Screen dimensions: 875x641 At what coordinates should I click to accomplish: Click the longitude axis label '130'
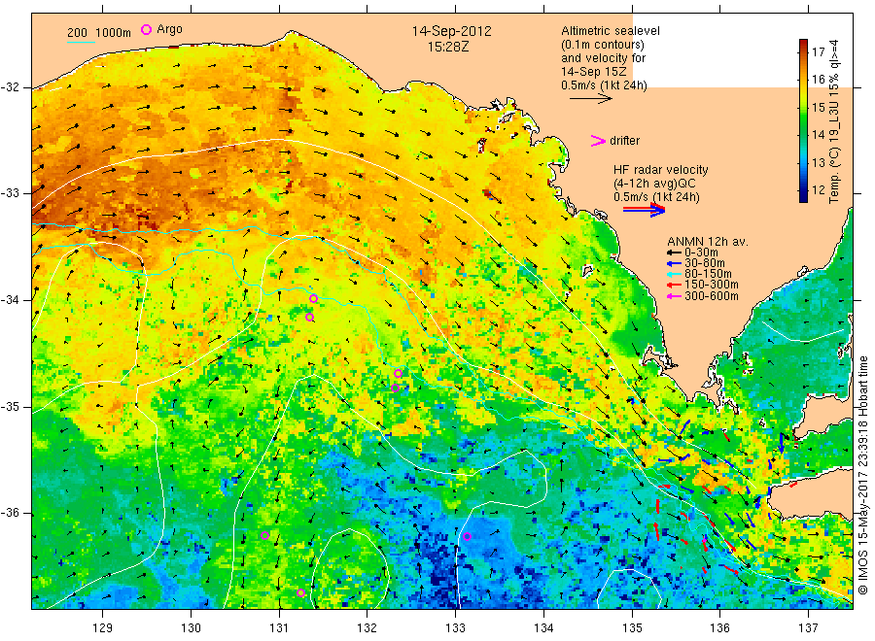click(191, 628)
